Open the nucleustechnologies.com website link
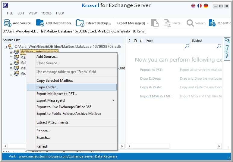233x162 pixels. pyautogui.click(x=68, y=156)
